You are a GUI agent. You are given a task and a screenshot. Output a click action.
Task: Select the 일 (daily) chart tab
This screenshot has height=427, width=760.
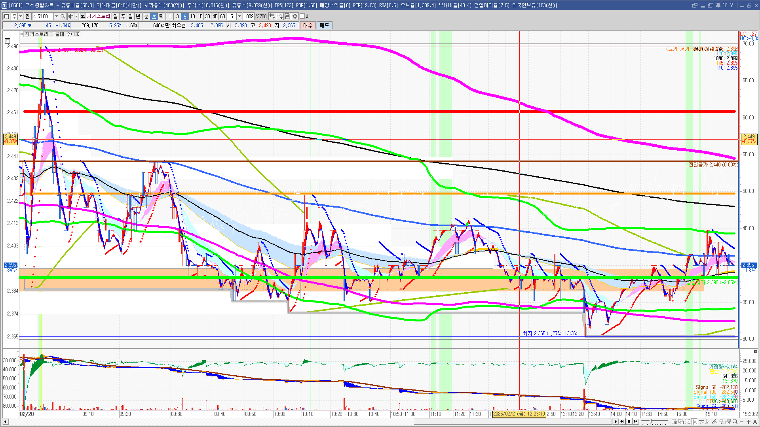pyautogui.click(x=115, y=16)
